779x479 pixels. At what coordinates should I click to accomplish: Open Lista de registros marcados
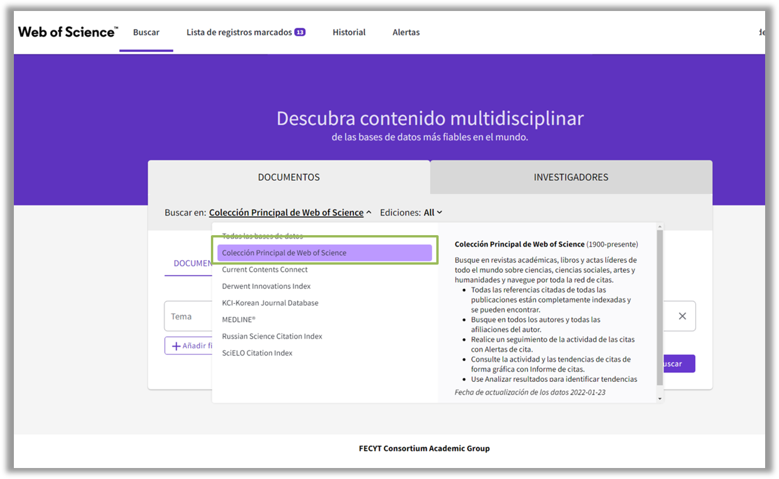click(x=239, y=32)
